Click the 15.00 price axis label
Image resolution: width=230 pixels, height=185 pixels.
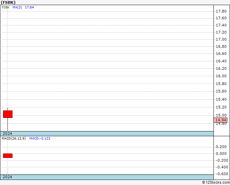221,115
